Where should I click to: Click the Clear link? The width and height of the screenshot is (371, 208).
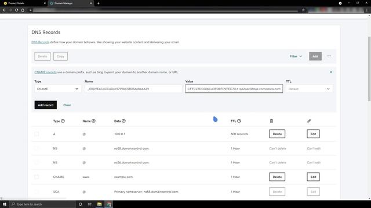click(x=67, y=105)
